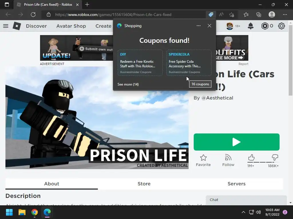293x219 pixels.
Task: Switch to the Store tab
Action: tap(144, 184)
